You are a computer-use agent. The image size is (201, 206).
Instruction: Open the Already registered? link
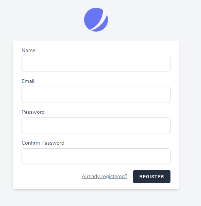coord(104,177)
